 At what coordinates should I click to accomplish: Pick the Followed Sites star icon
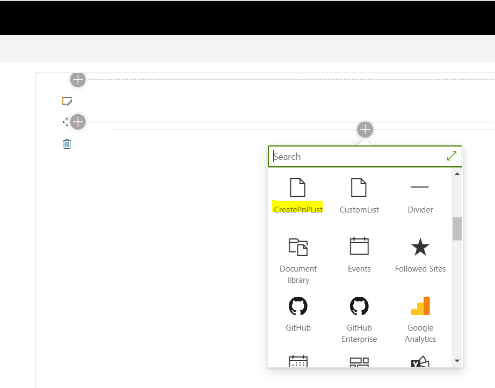click(x=420, y=247)
